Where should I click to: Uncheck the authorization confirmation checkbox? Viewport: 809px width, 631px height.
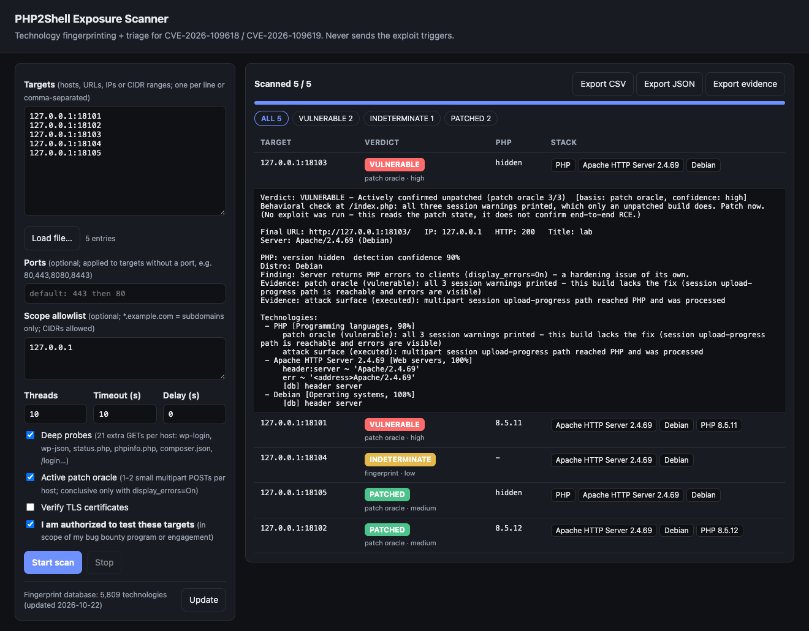(30, 525)
